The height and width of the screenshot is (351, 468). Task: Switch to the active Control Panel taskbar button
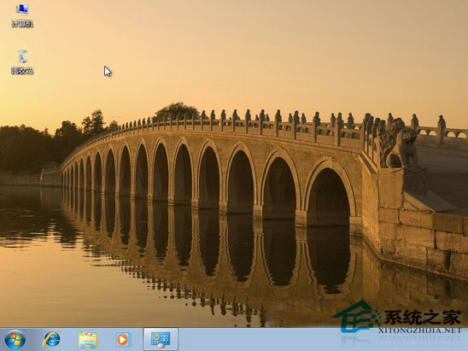click(x=161, y=340)
